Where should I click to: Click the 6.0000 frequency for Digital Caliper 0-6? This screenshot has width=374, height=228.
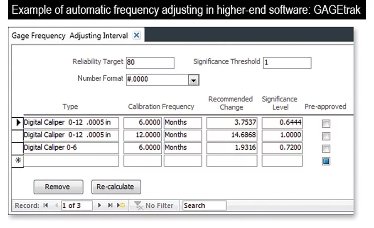[143, 148]
